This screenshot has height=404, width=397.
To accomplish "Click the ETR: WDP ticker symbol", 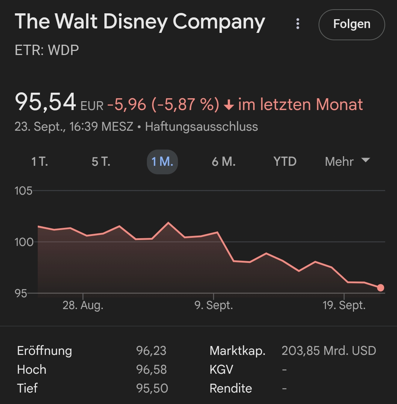I will [47, 50].
